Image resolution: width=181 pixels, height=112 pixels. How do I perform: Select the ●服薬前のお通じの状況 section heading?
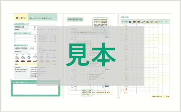tap(21, 45)
